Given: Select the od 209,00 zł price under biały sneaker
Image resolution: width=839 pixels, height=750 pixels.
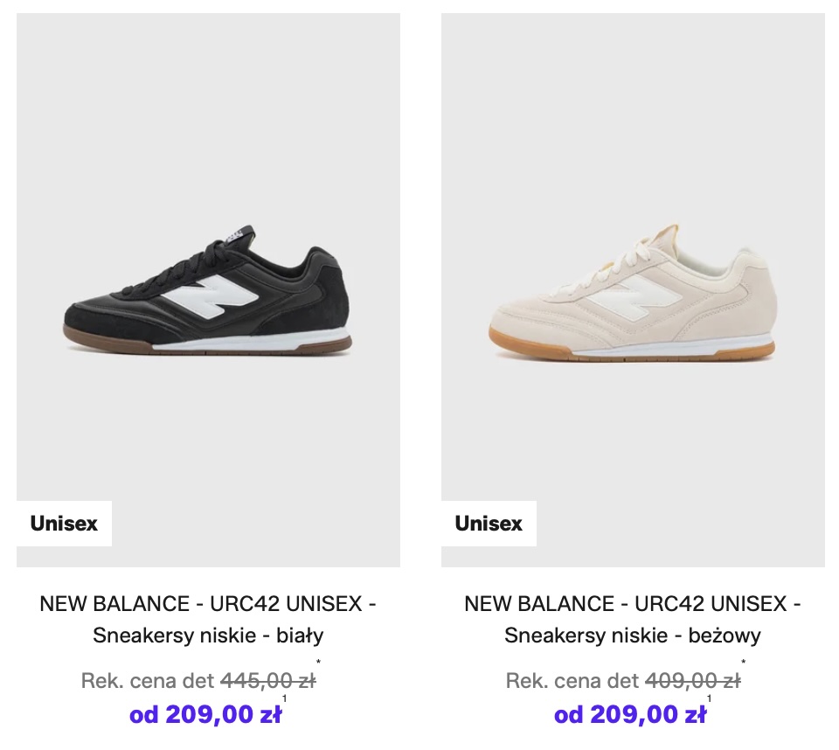Looking at the screenshot, I should pyautogui.click(x=205, y=715).
